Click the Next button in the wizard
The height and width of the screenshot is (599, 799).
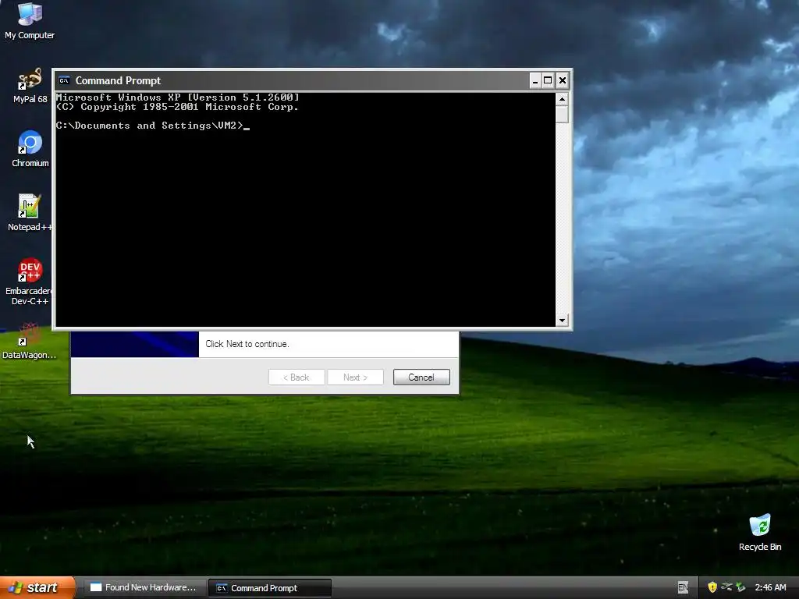click(355, 377)
